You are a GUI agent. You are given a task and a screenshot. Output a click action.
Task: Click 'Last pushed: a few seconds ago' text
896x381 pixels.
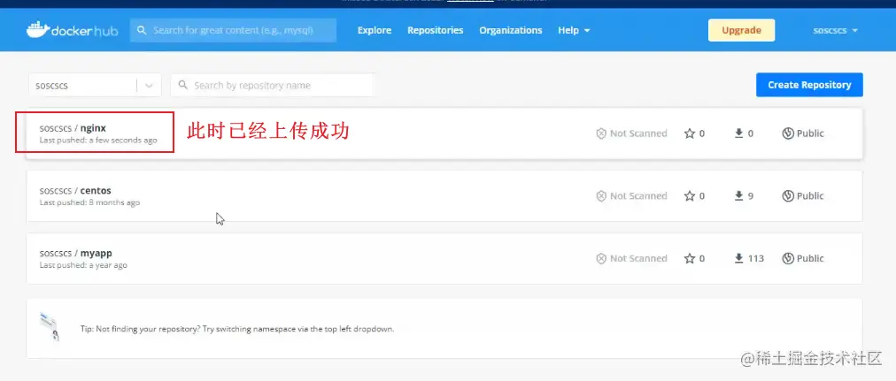pos(97,141)
